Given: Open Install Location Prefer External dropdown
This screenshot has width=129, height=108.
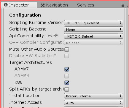Looking at the screenshot, I should 94,96.
